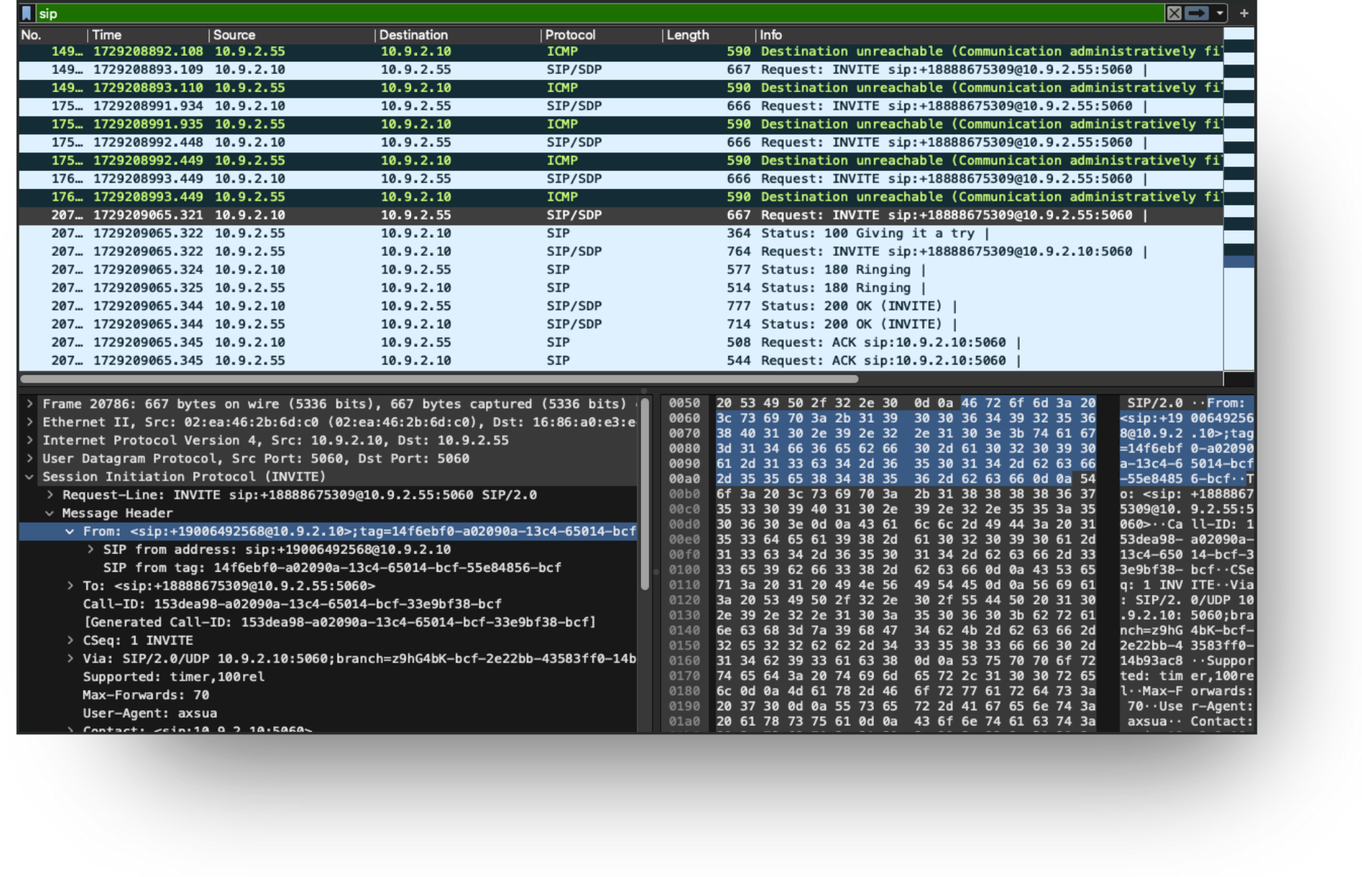1362x877 pixels.
Task: Select the User-Agent: axsua line
Action: click(328, 712)
